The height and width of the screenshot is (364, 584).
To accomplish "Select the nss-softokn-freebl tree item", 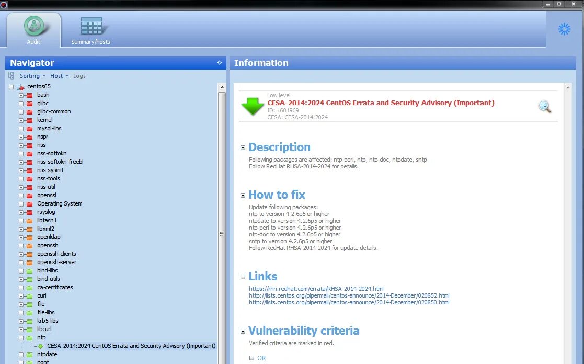I will [60, 162].
